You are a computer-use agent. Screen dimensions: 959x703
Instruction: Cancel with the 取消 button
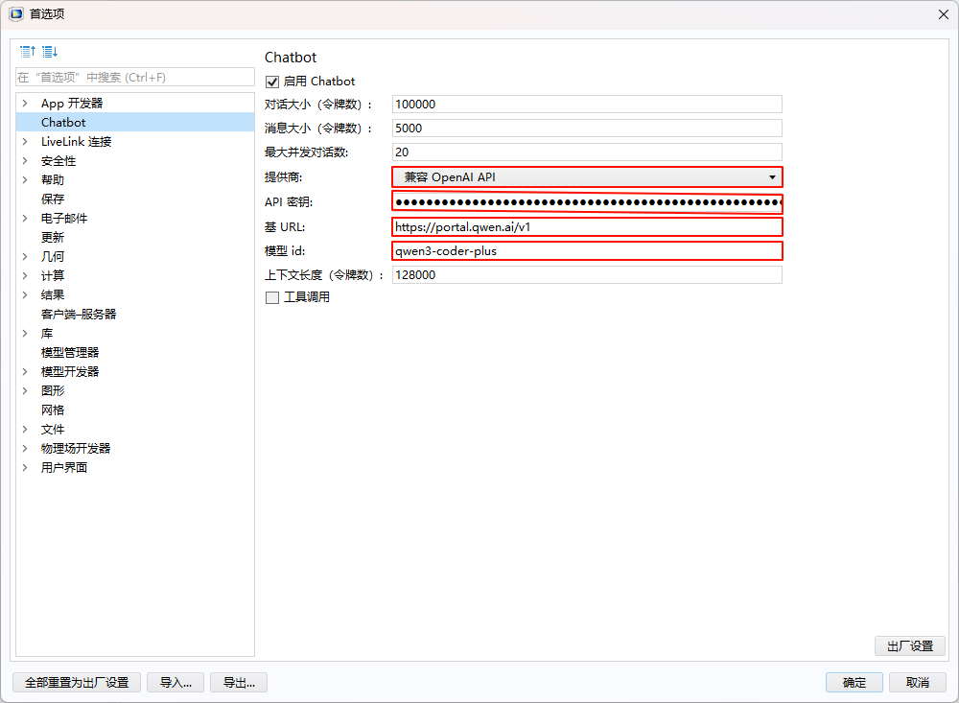pos(918,682)
